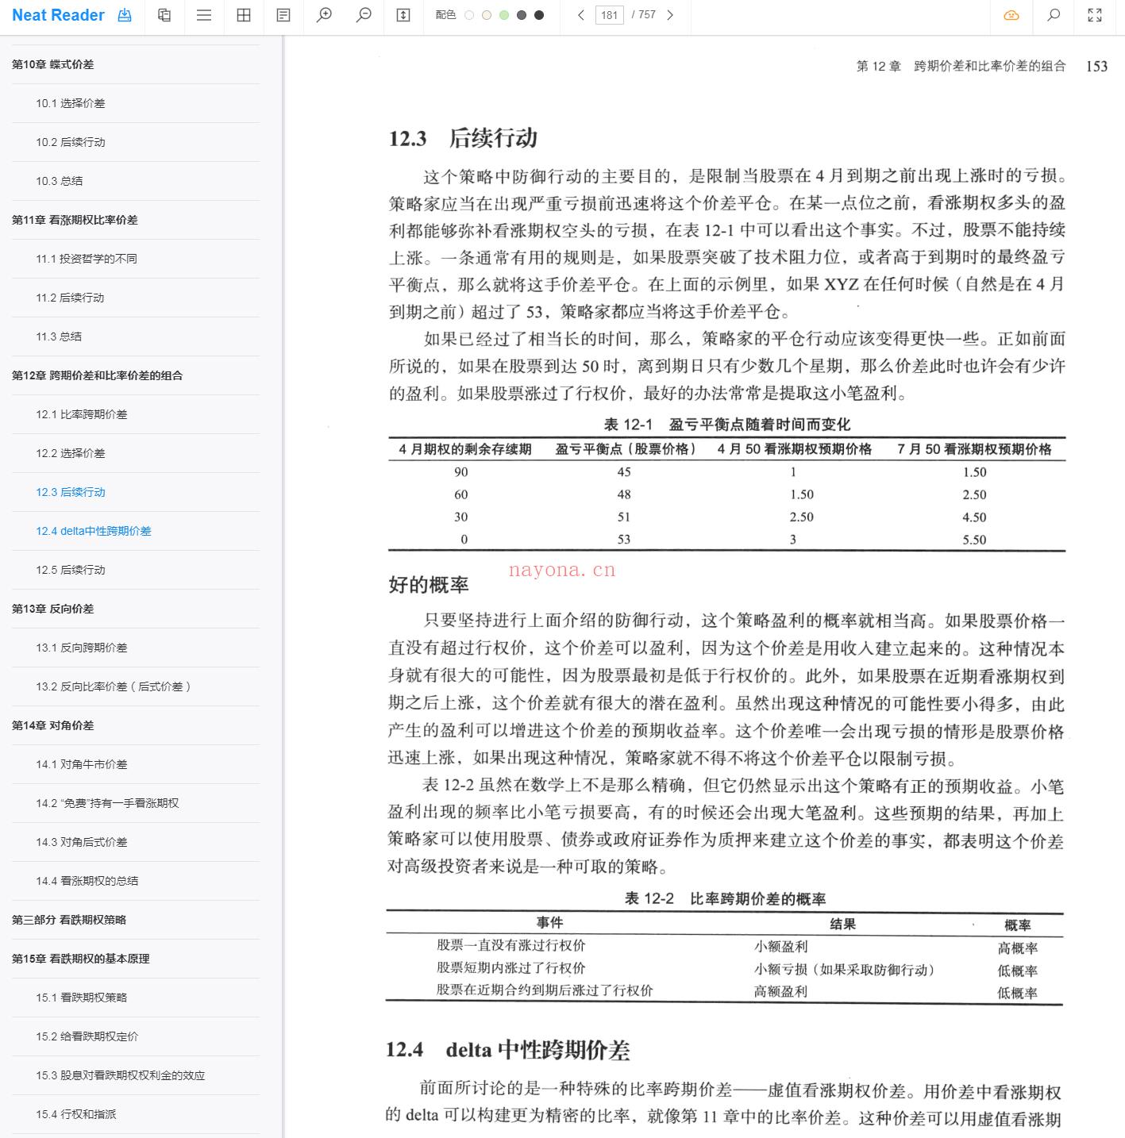Go to next page arrow

tap(670, 15)
